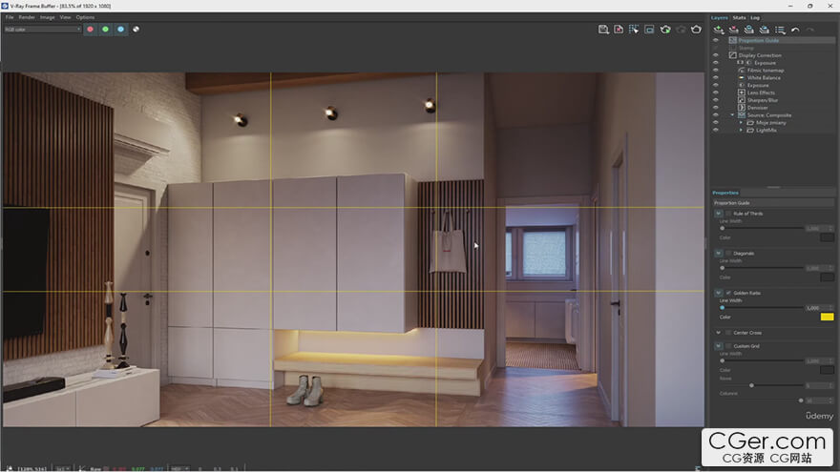Toggle the blue channel button
Image resolution: width=840 pixels, height=472 pixels.
(120, 30)
